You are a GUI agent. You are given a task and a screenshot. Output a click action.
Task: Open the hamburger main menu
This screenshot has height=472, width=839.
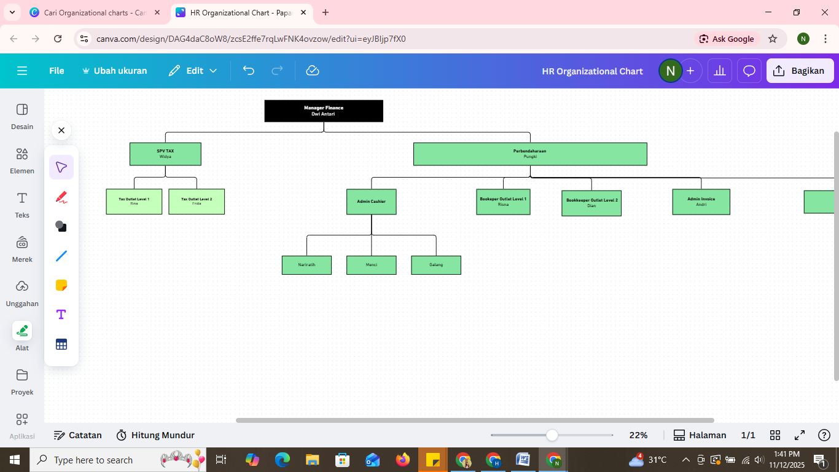(22, 71)
